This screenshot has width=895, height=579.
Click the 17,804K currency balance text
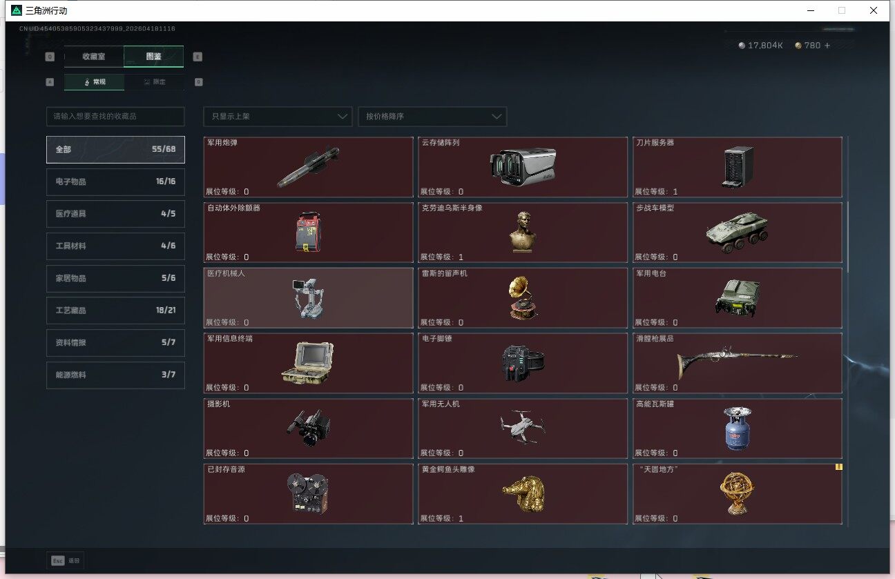click(x=765, y=46)
